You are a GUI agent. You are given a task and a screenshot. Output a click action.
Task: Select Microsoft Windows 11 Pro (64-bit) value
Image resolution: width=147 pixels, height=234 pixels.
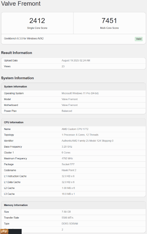(x=80, y=93)
